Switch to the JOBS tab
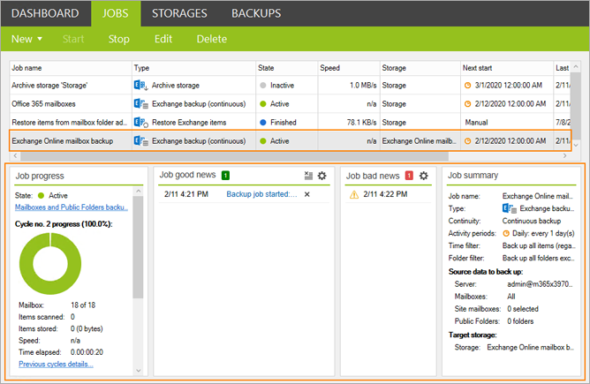Image resolution: width=590 pixels, height=384 pixels. point(116,13)
